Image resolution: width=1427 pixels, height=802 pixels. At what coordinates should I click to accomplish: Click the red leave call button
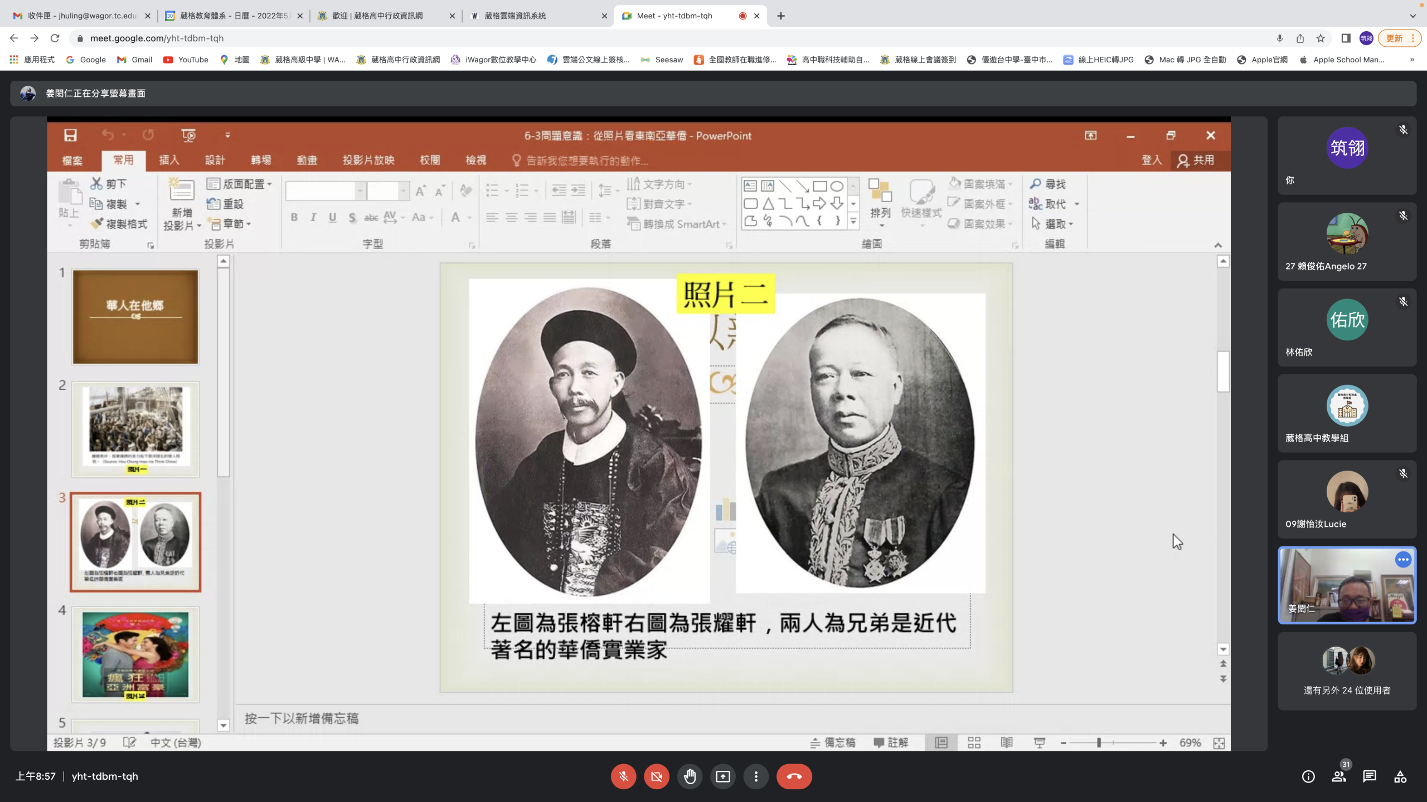[x=794, y=776]
